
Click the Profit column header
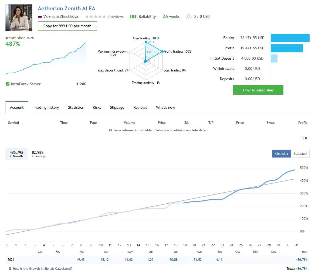click(303, 123)
